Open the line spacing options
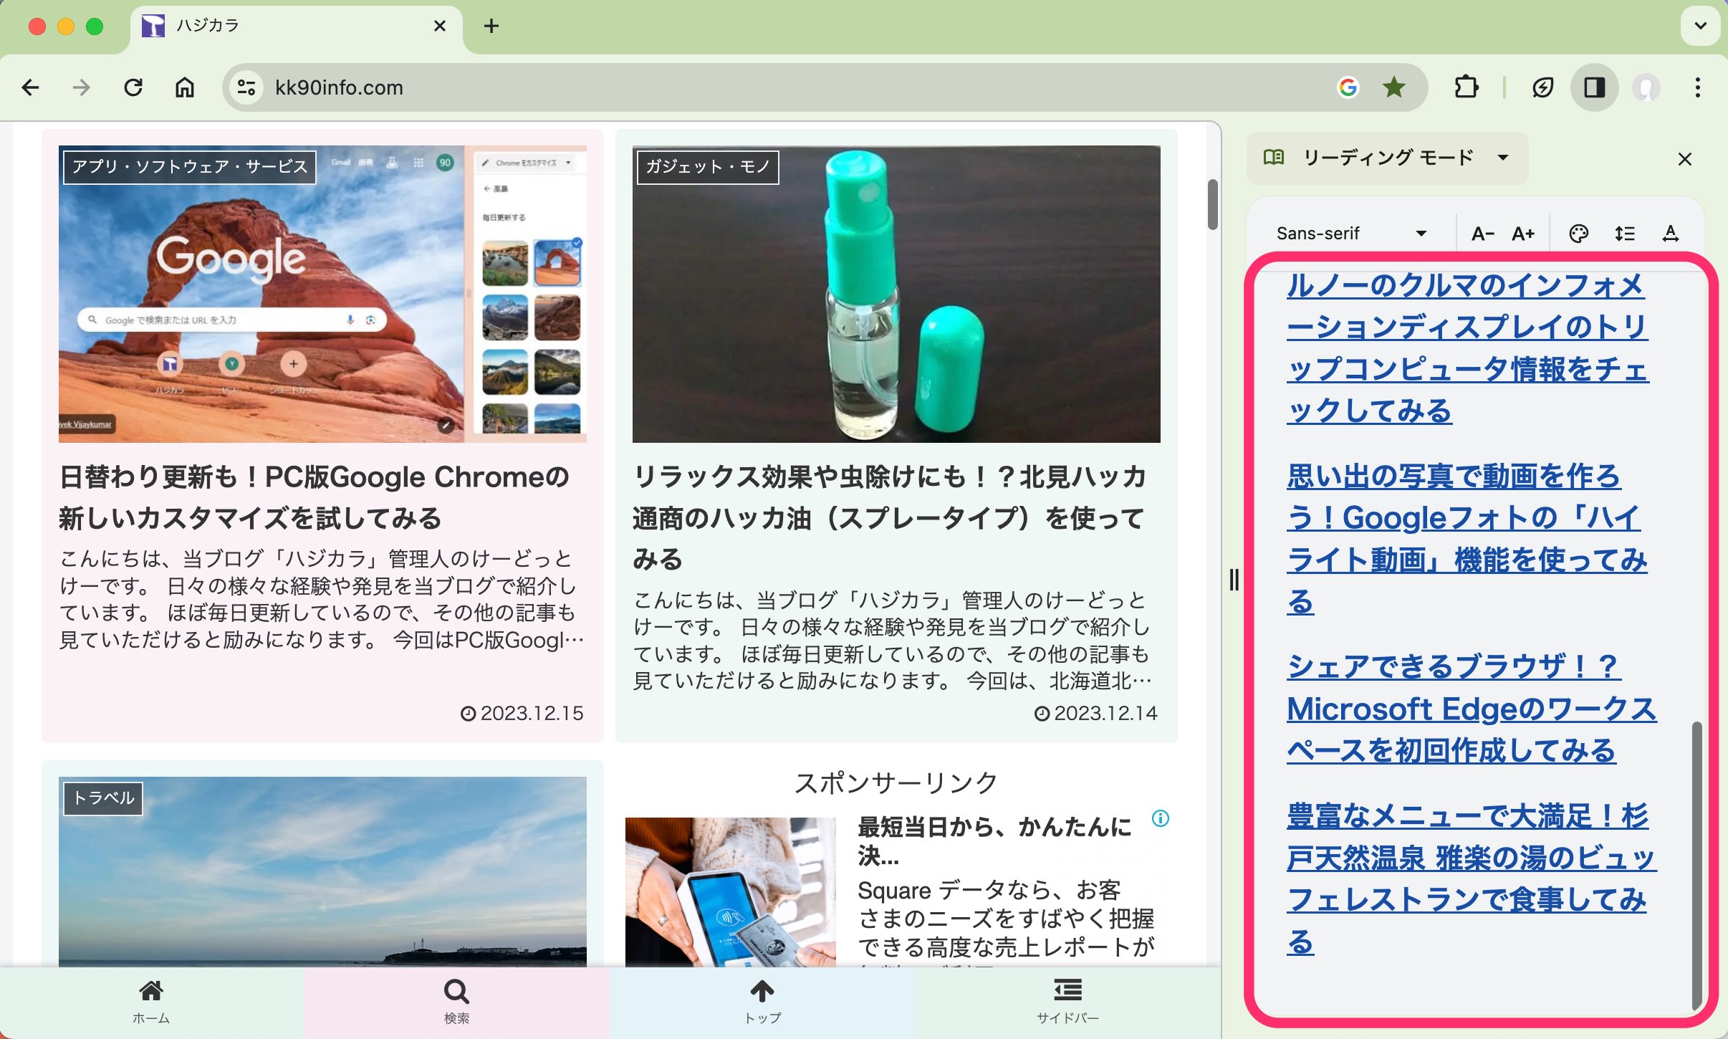 1625,234
